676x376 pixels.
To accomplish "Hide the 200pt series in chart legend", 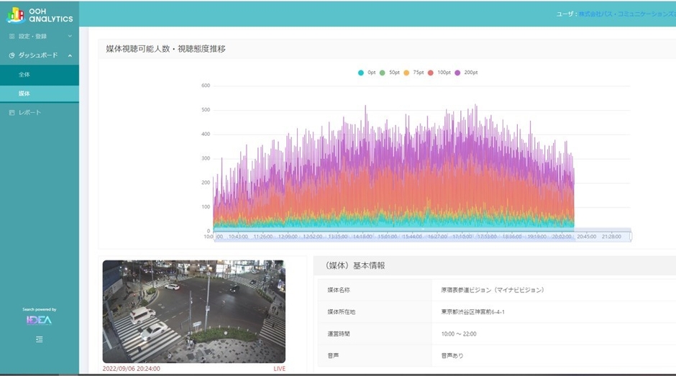I will pos(465,73).
